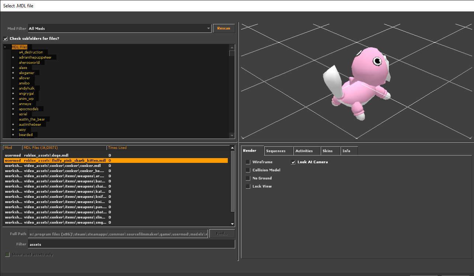Select the roblox_assets\doge.mdl file row
Viewport: 474px width, 276px height.
click(x=116, y=156)
